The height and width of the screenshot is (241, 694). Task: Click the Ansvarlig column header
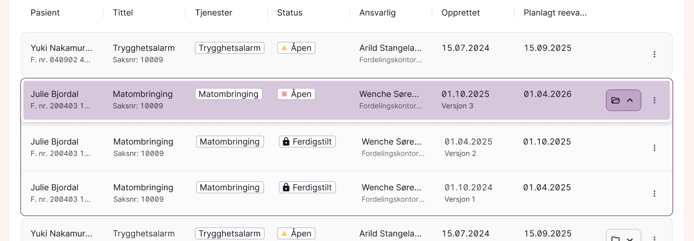pos(377,13)
